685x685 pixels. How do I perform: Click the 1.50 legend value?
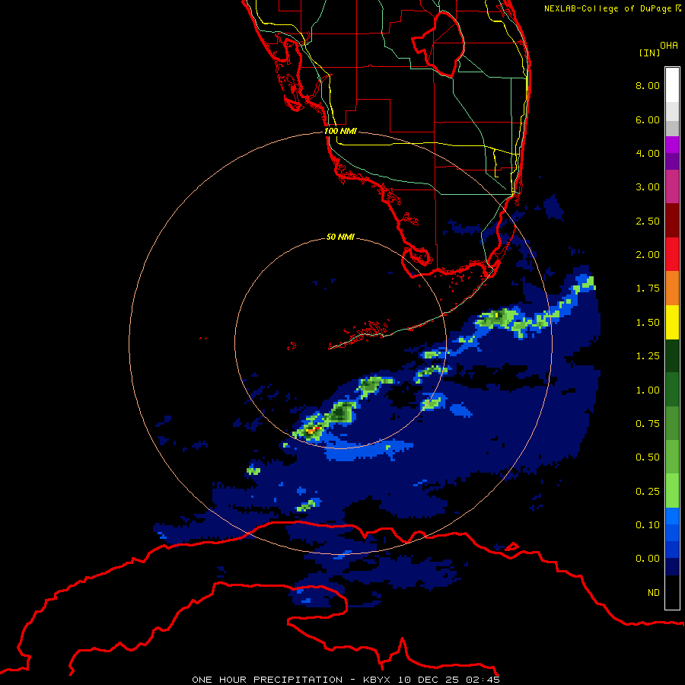click(x=648, y=323)
